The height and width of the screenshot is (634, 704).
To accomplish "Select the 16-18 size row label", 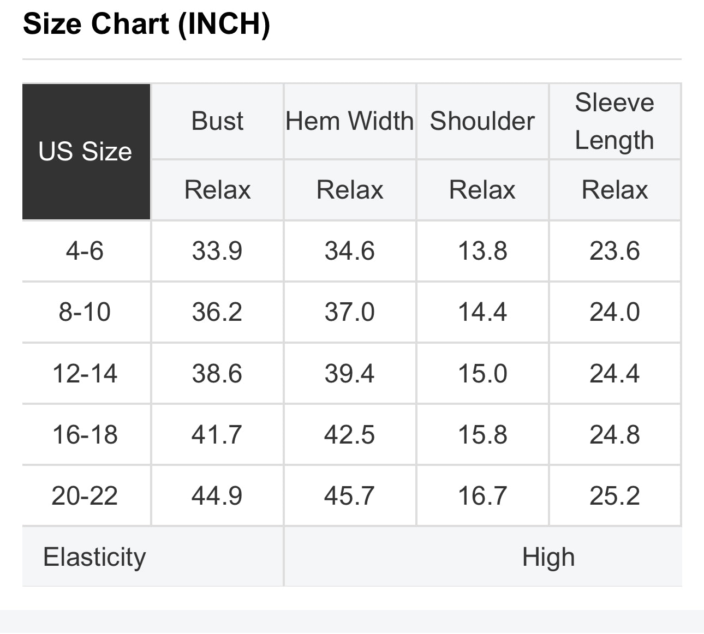I will coord(86,435).
